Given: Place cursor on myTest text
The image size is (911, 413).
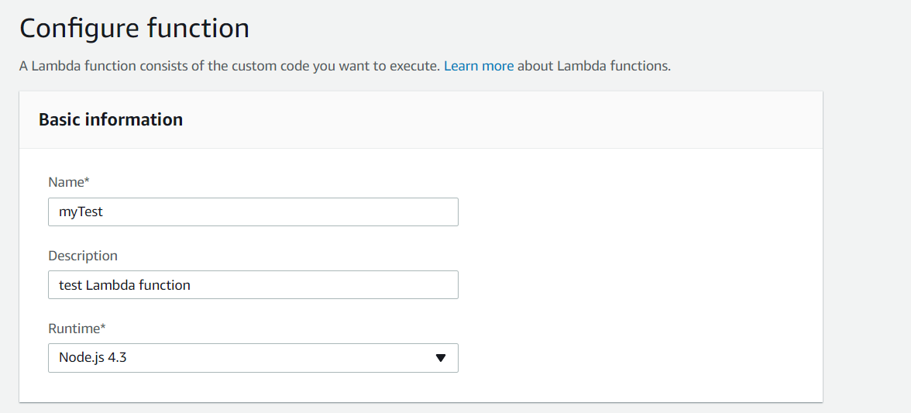Looking at the screenshot, I should tap(81, 212).
